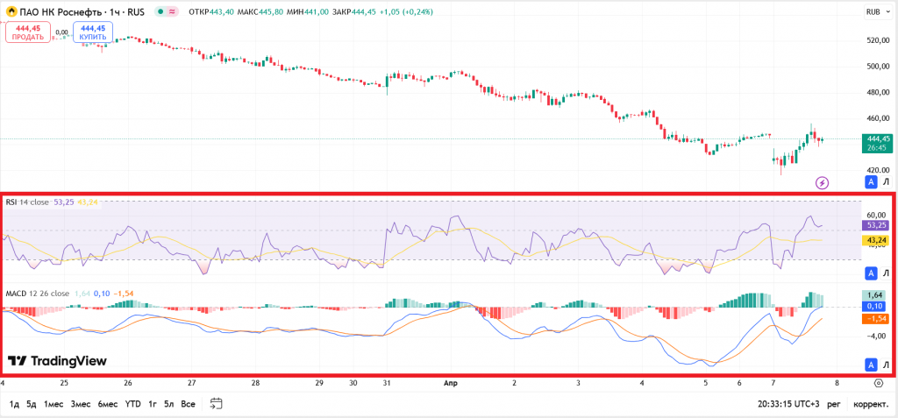Click the +1,05 (+0,24%) change value
Image resolution: width=898 pixels, height=418 pixels.
406,11
